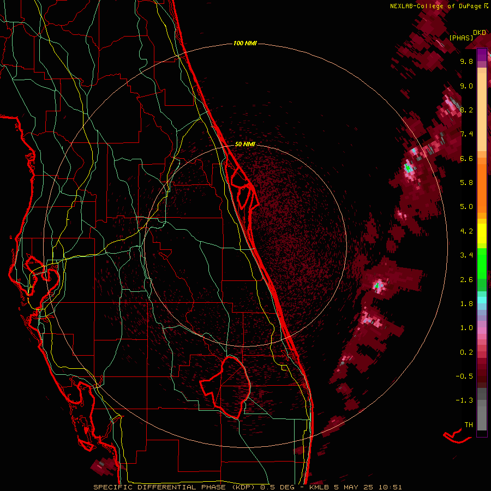The image size is (491, 491).
Task: Click the "50 NMI" range ring label
Action: [x=245, y=144]
